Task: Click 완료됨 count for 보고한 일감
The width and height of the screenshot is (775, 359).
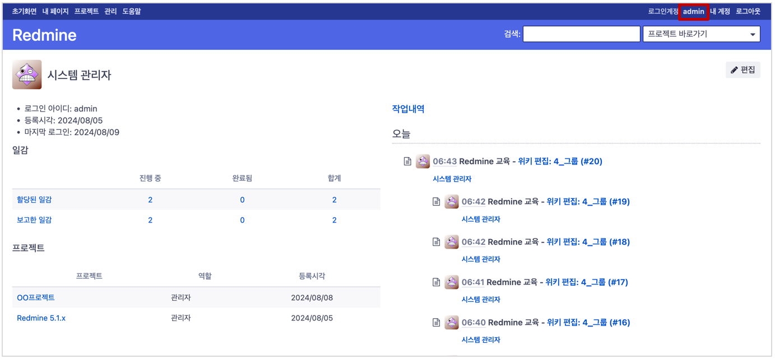Action: (242, 220)
